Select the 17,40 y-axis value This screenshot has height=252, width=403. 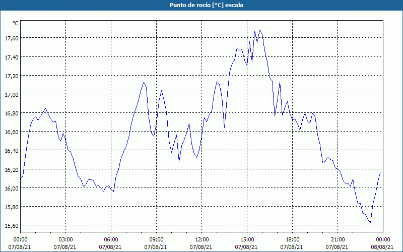coord(12,57)
